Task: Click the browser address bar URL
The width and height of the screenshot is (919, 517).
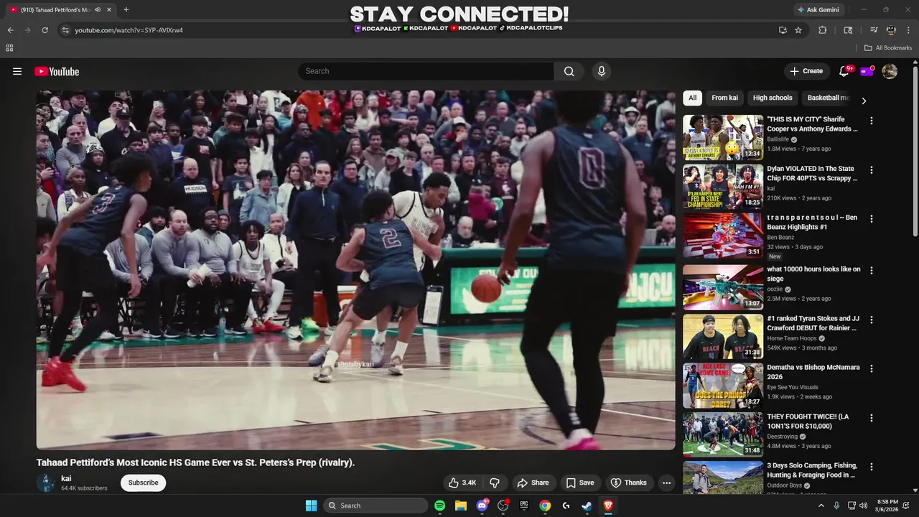Action: coord(129,30)
